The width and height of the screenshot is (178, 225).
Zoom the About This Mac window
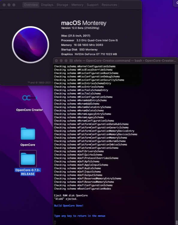click(14, 5)
